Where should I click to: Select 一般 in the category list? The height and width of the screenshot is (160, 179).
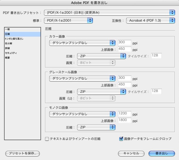tap(23, 29)
